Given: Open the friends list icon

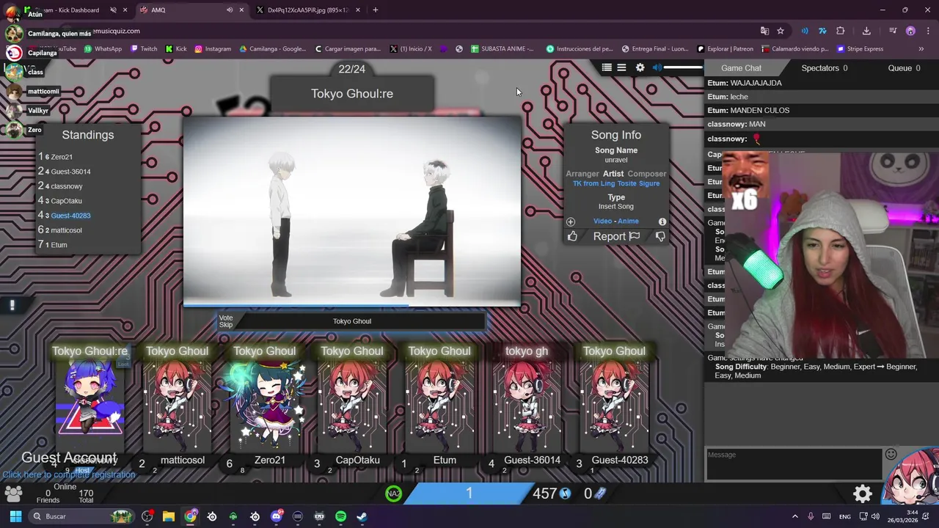Looking at the screenshot, I should click(13, 495).
